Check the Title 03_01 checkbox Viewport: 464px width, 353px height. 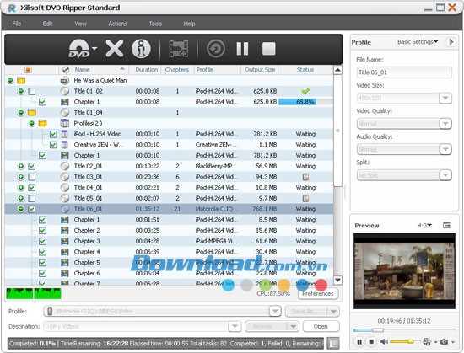[32, 177]
